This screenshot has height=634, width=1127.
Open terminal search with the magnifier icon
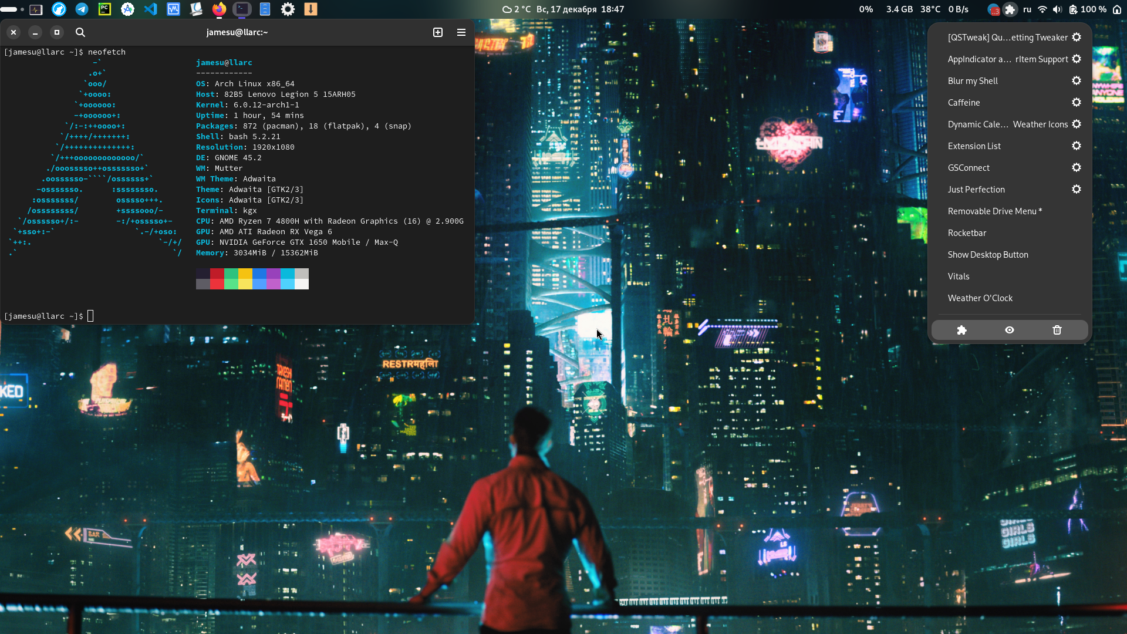pos(80,32)
